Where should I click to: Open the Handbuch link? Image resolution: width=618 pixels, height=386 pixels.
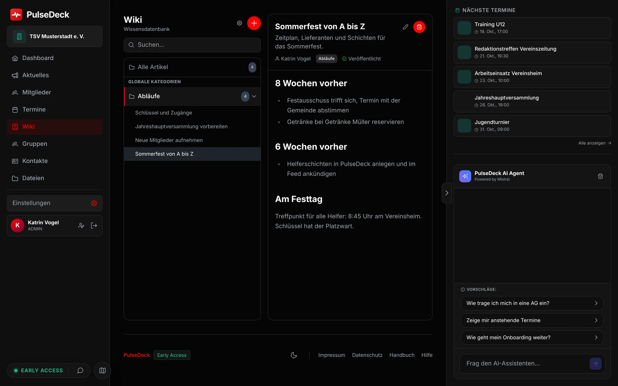402,355
